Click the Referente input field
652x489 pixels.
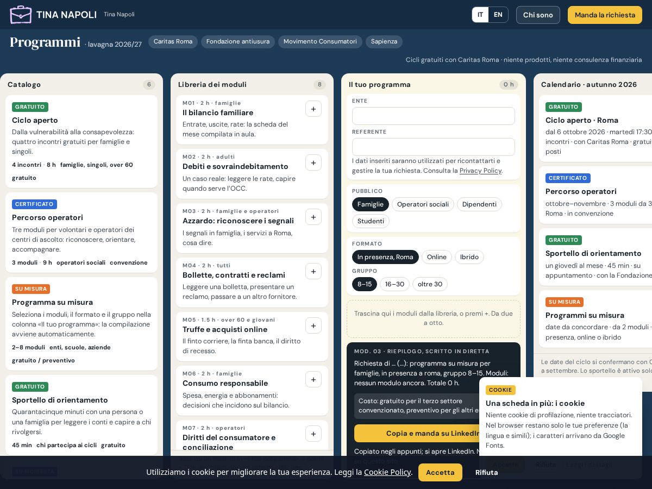click(434, 147)
